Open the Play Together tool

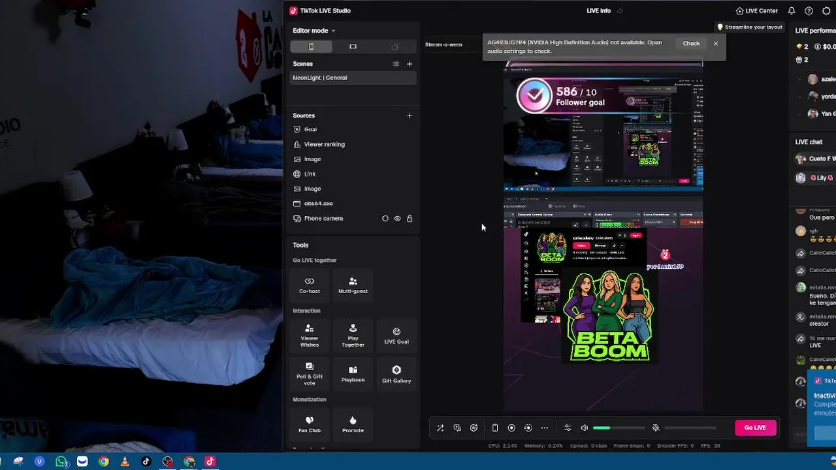[353, 335]
